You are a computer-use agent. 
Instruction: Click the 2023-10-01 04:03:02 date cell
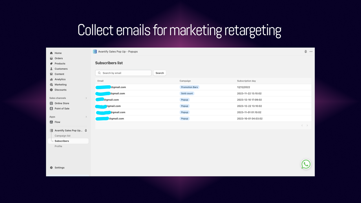click(250, 118)
